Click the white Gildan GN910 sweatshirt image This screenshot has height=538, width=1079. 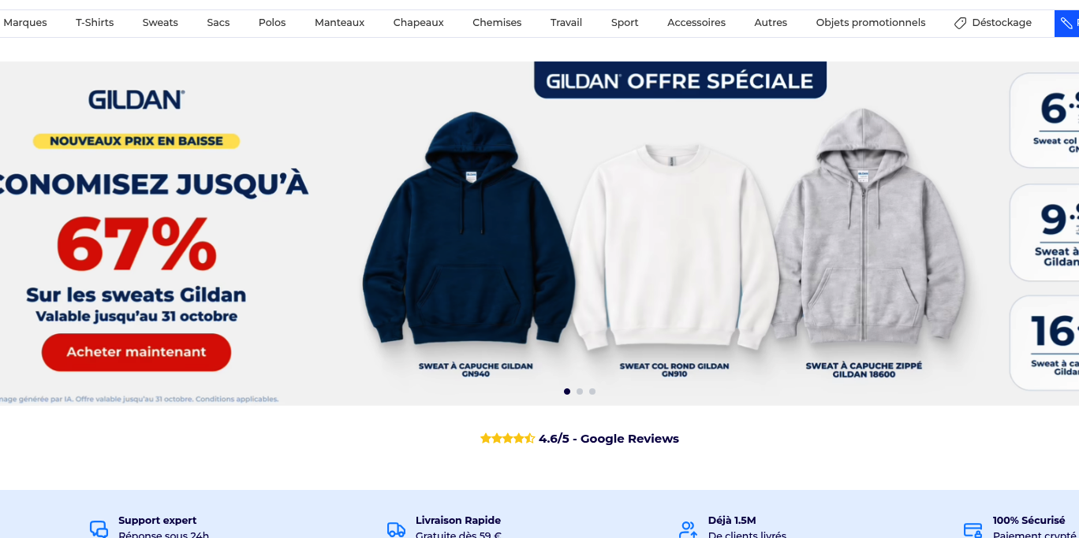[674, 246]
